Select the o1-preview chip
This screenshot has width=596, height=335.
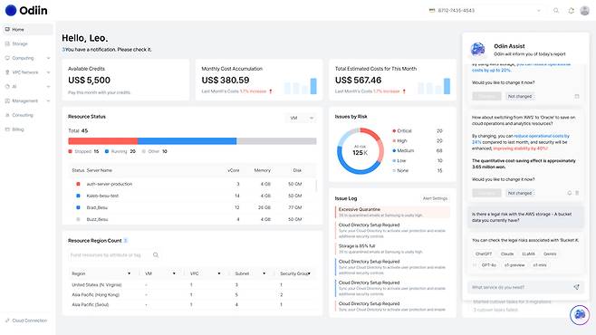coord(514,265)
